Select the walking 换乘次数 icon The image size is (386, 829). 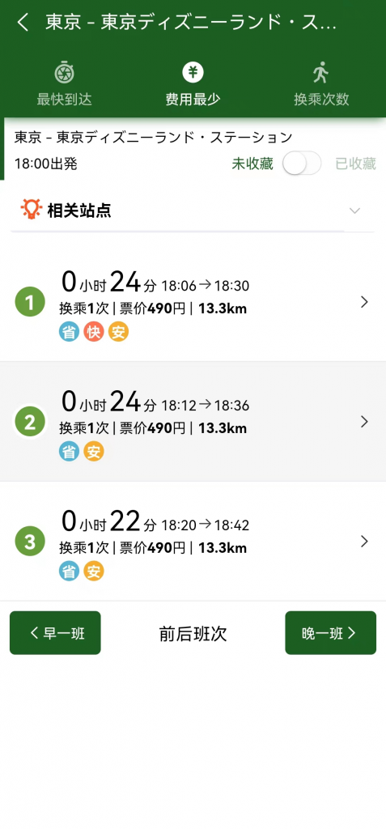click(x=320, y=72)
